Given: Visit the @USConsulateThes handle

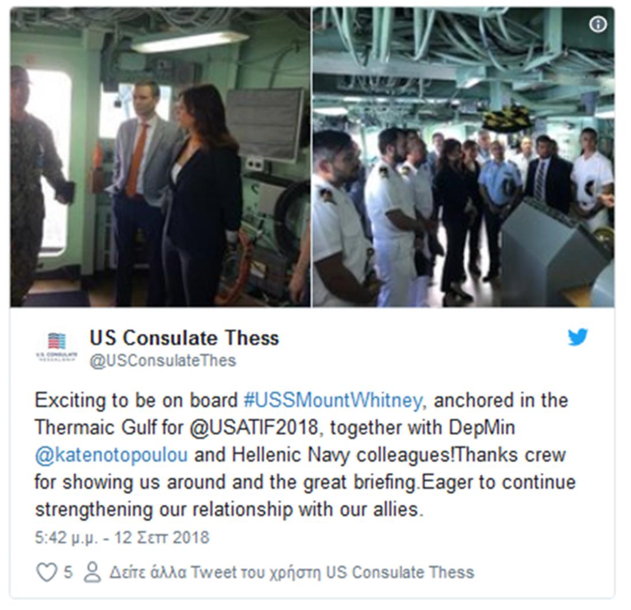Looking at the screenshot, I should click(162, 361).
